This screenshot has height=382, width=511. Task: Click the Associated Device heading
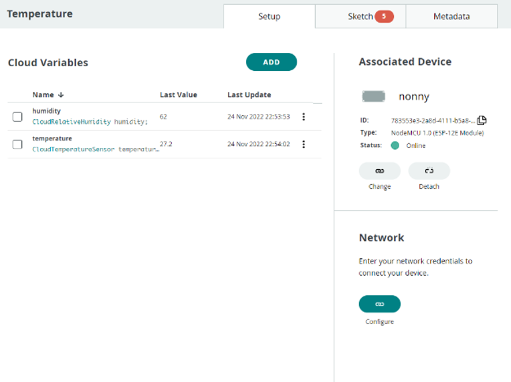pyautogui.click(x=405, y=62)
